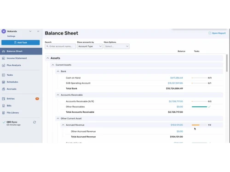Collapse the Accounts Receivable group
Image resolution: width=230 pixels, height=172 pixels.
coord(58,95)
